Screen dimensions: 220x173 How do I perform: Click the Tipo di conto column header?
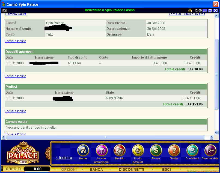click(78, 57)
